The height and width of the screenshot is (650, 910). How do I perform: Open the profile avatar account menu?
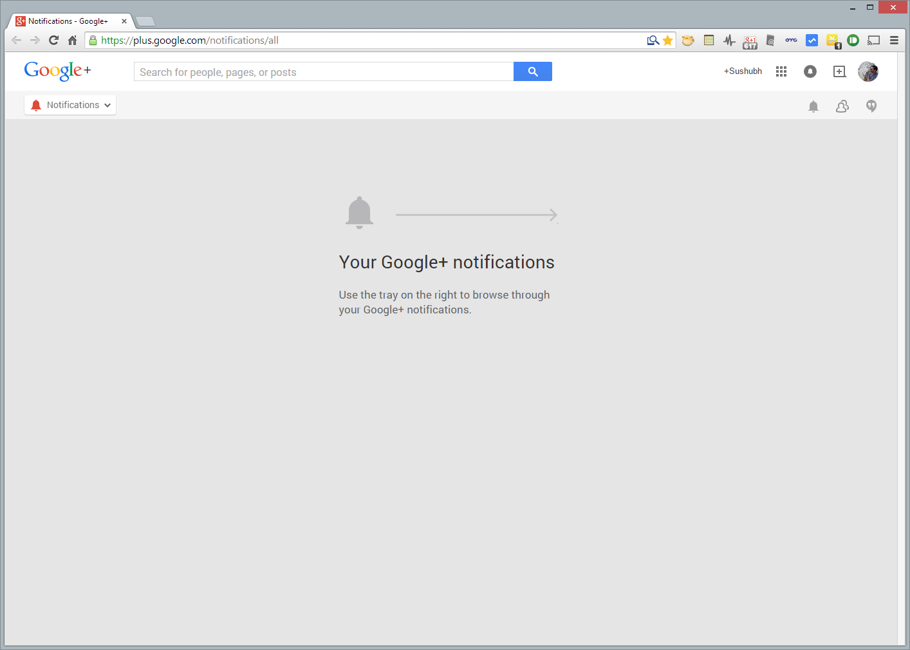(868, 71)
